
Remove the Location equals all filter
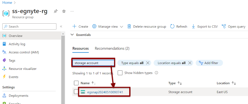coord(190,63)
